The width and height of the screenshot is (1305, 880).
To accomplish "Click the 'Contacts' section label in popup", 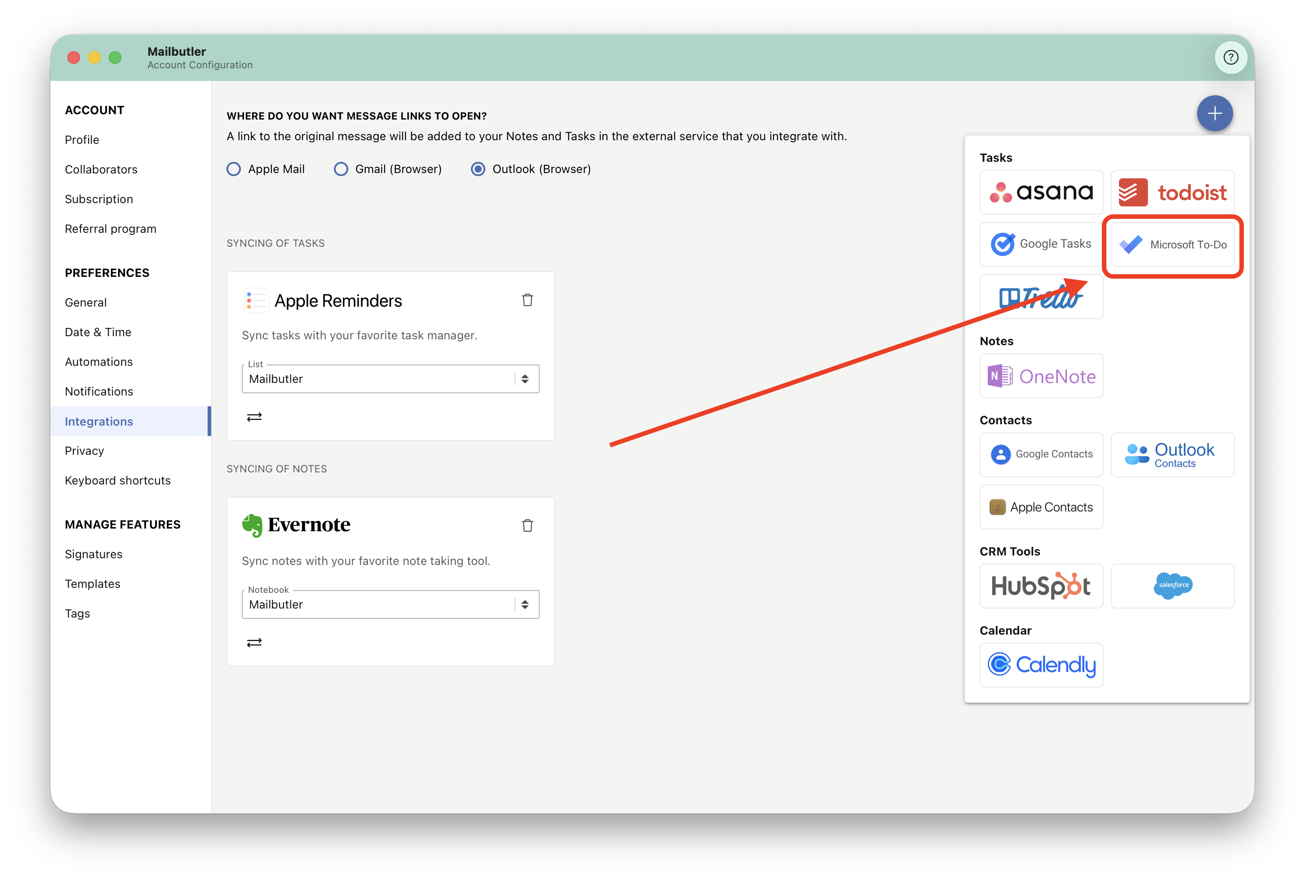I will pyautogui.click(x=1005, y=420).
